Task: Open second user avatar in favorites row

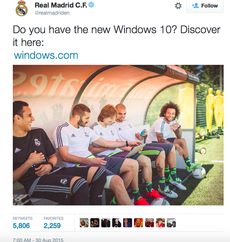Action: (95, 223)
